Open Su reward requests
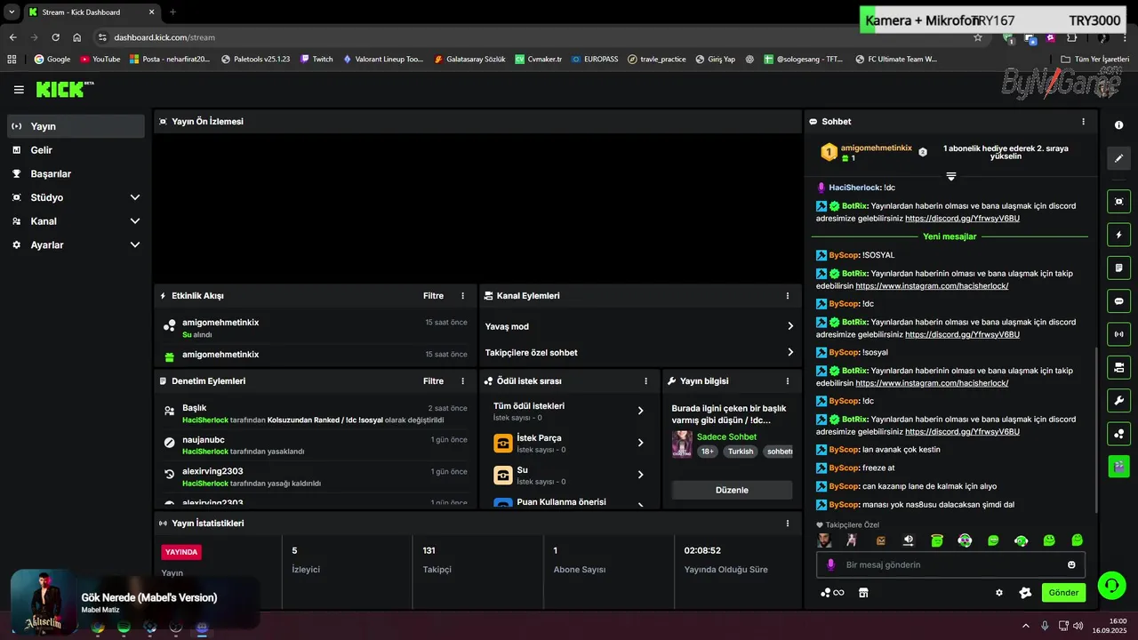This screenshot has width=1138, height=640. coord(569,475)
